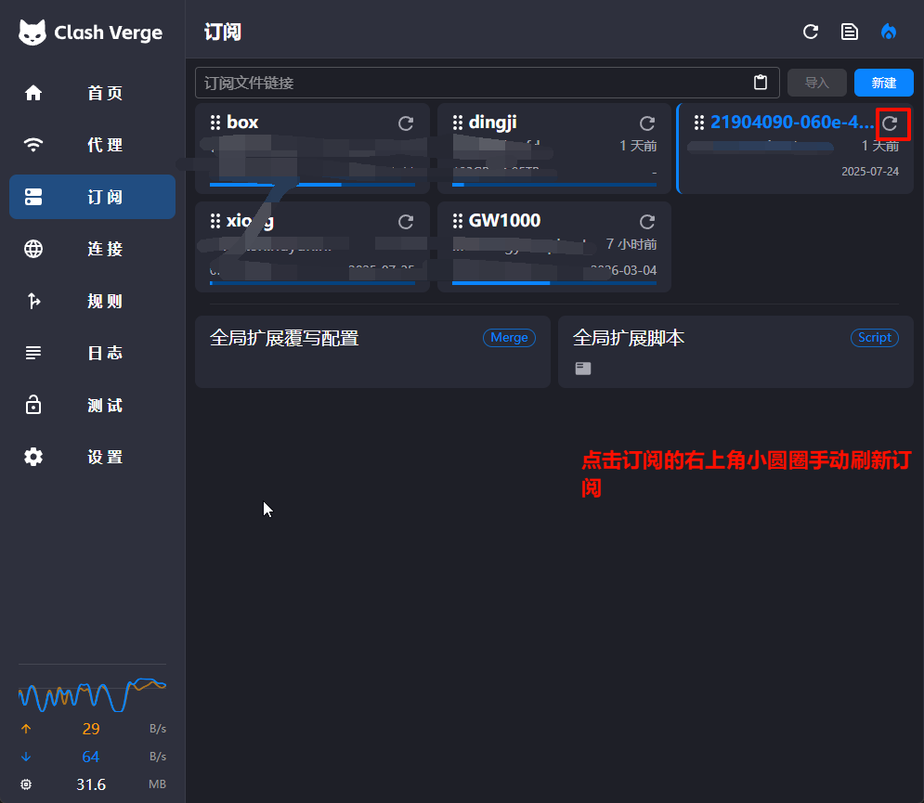
Task: Open the 连接 connections page
Action: pos(93,249)
